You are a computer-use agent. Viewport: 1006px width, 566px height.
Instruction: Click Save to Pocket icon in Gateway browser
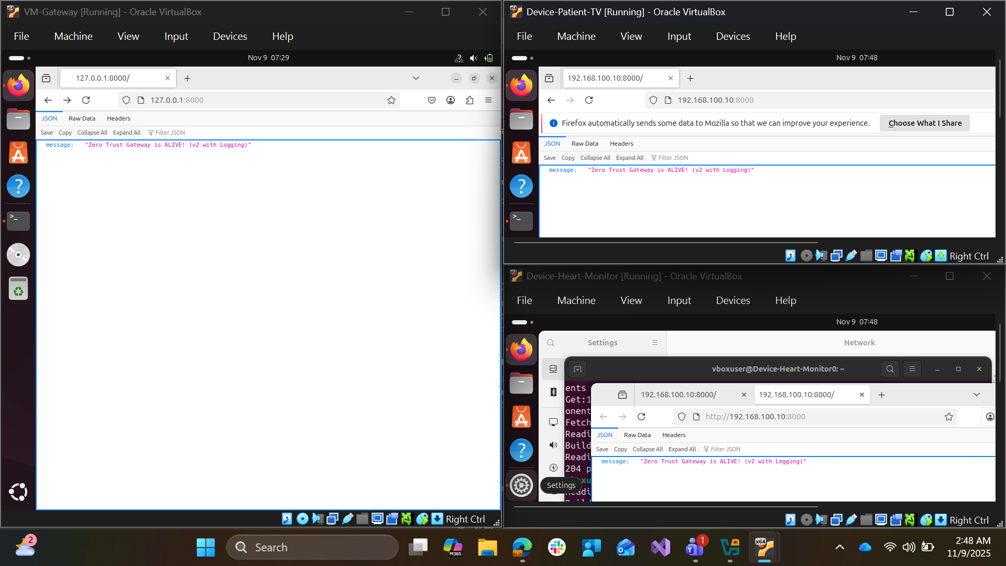point(431,100)
